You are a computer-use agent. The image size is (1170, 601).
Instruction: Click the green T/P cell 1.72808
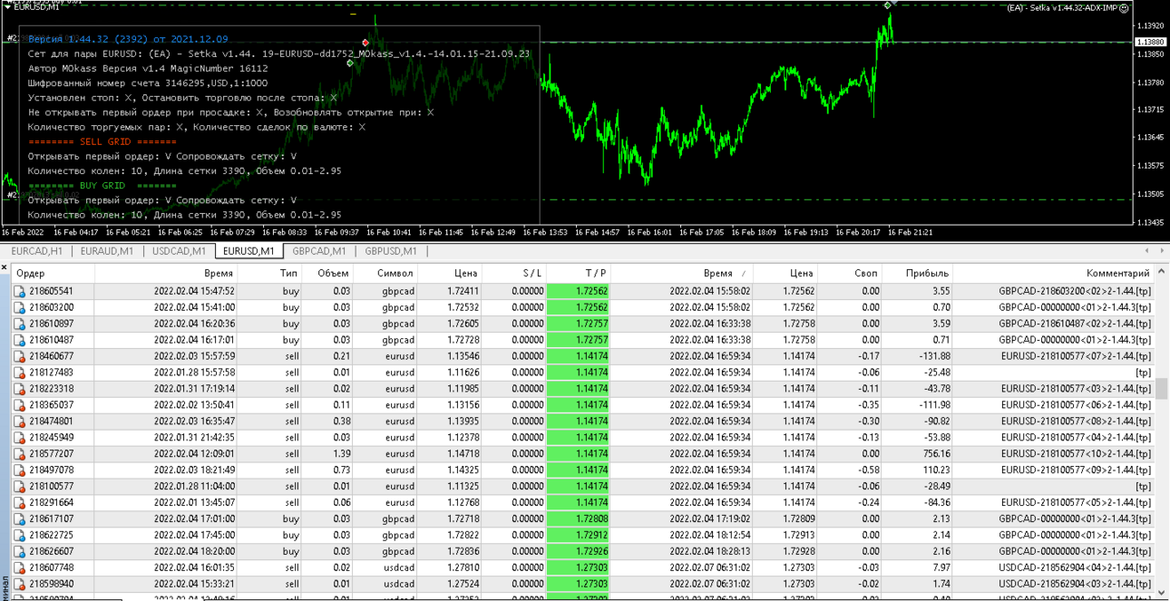pyautogui.click(x=578, y=519)
